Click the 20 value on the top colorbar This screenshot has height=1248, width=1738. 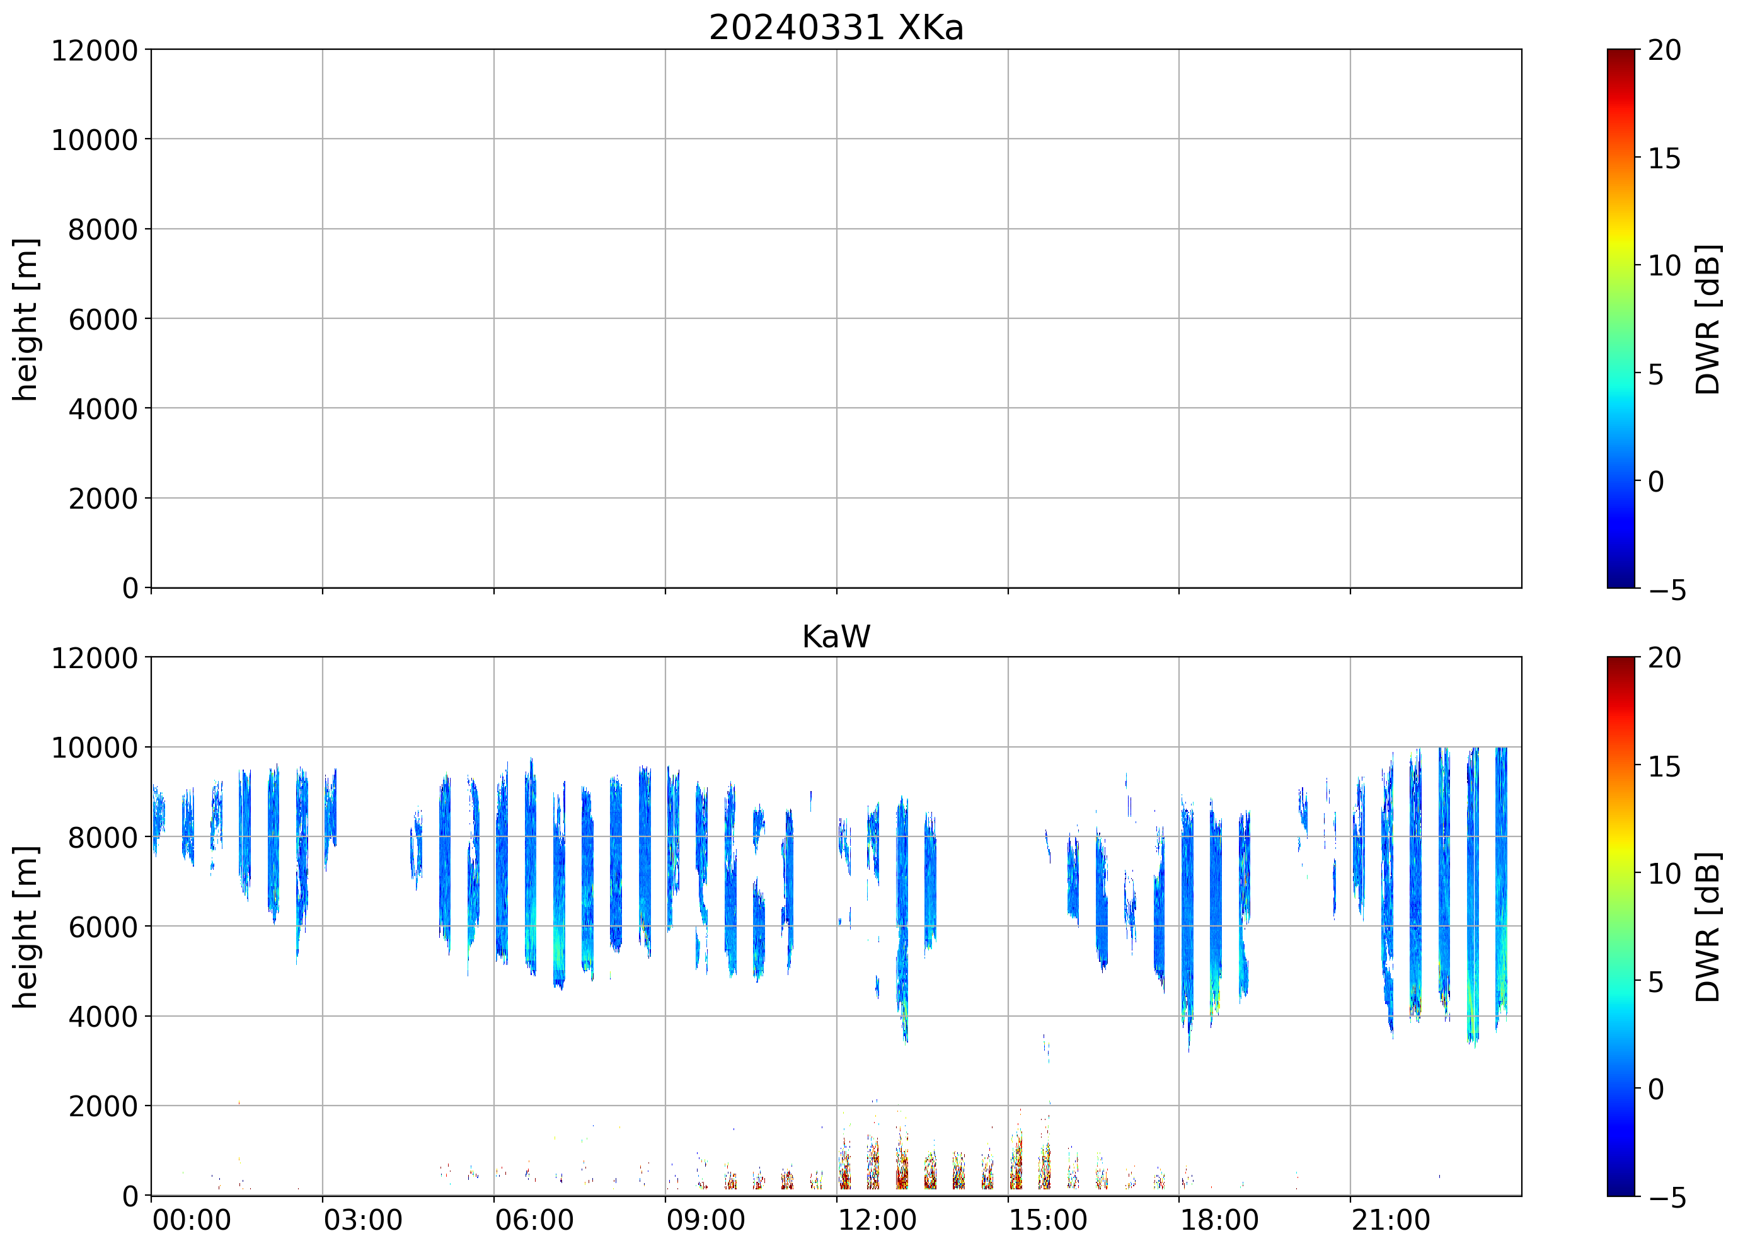point(1664,50)
